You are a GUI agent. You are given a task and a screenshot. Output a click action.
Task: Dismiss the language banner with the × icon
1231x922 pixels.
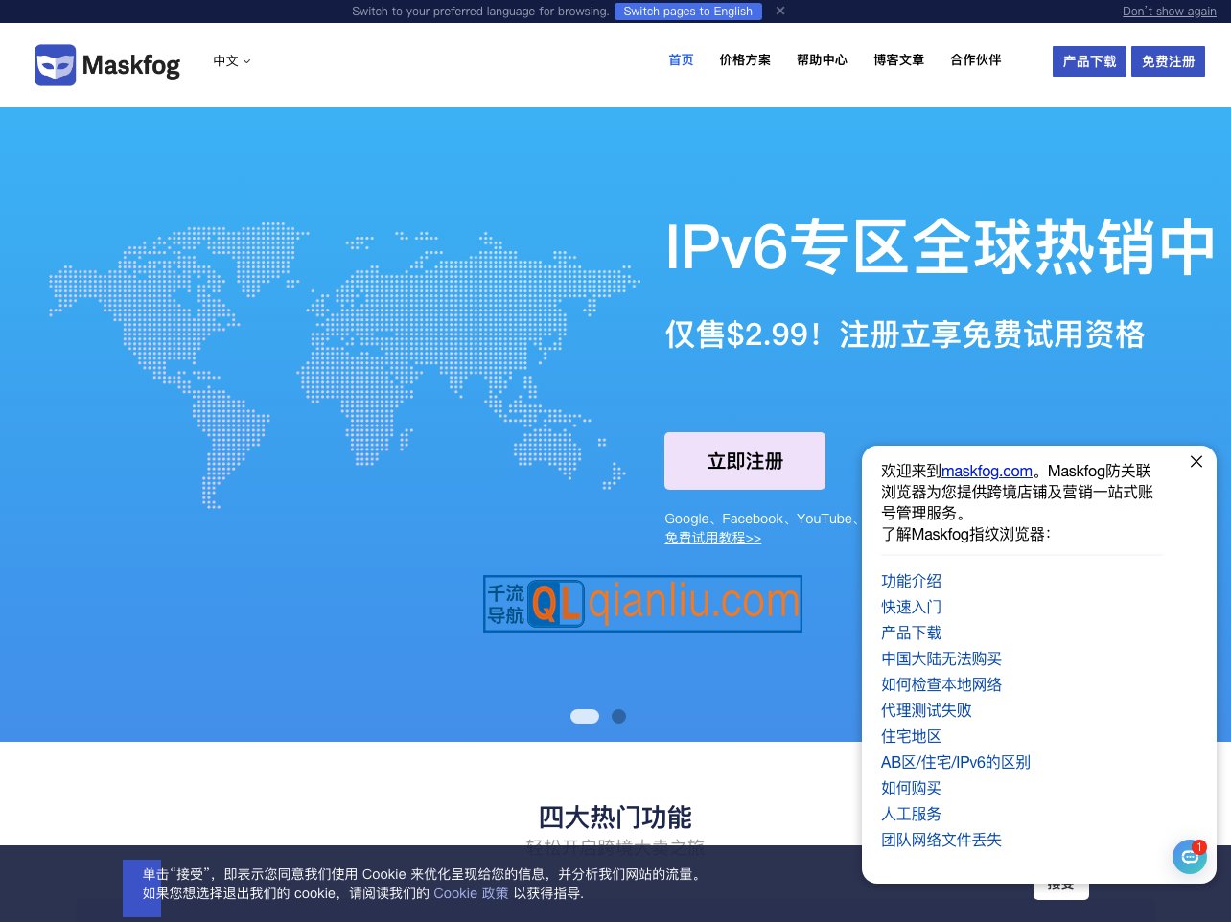click(x=780, y=12)
